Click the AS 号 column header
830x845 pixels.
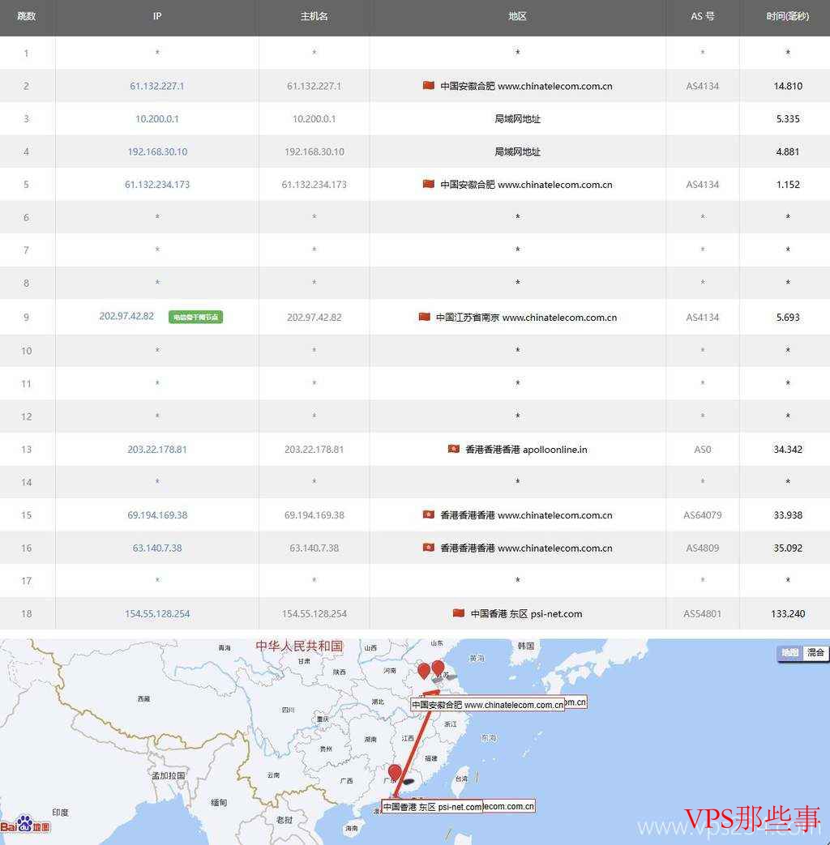coord(702,17)
